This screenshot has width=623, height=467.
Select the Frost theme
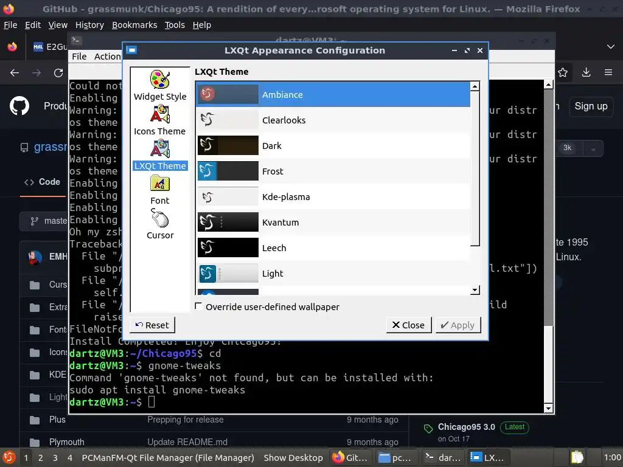(x=333, y=171)
